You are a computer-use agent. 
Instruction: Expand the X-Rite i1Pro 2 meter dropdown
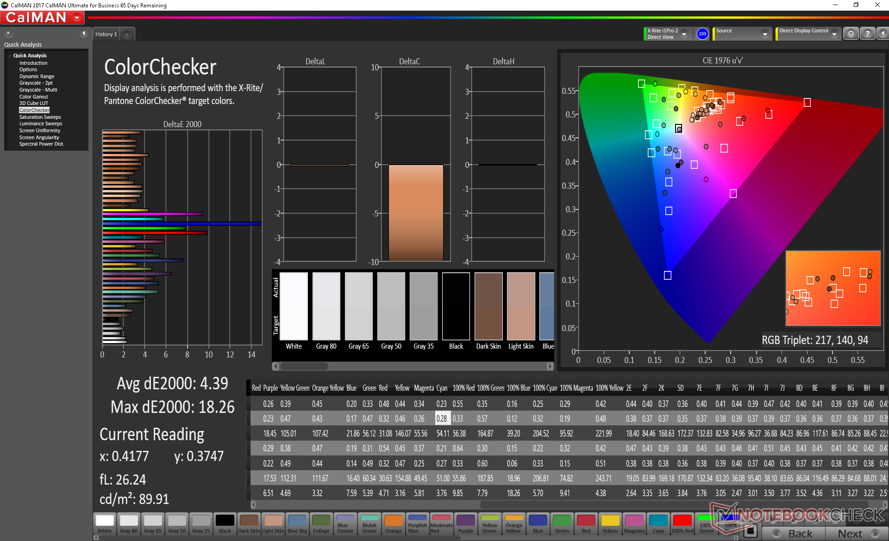pos(684,34)
